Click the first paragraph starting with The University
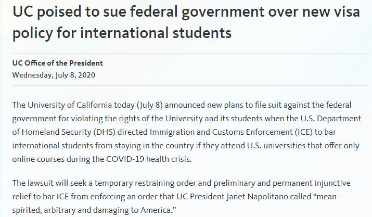This screenshot has width=372, height=217. coord(187,132)
